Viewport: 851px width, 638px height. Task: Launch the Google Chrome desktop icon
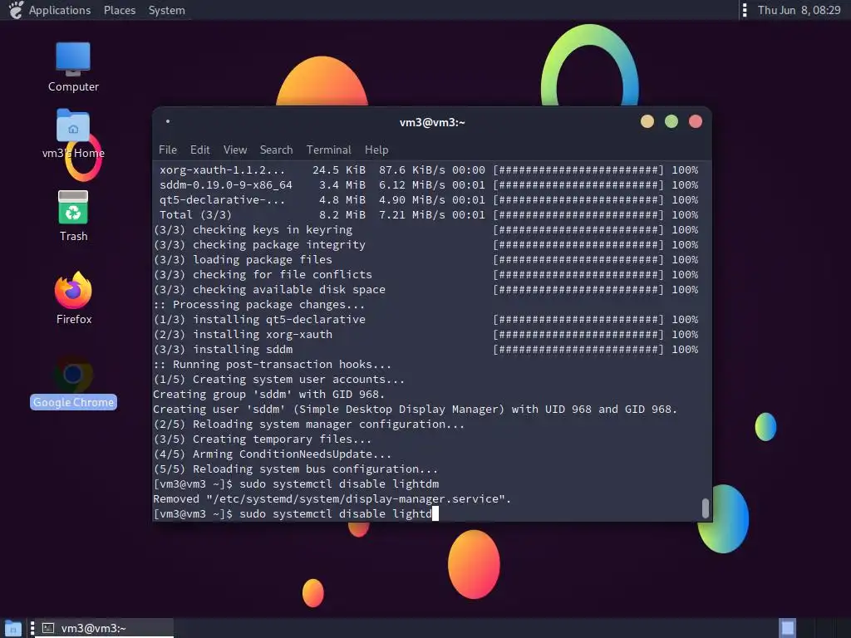click(x=73, y=374)
